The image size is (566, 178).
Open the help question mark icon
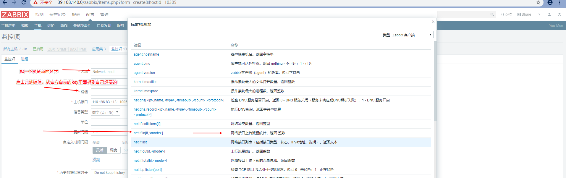point(539,14)
